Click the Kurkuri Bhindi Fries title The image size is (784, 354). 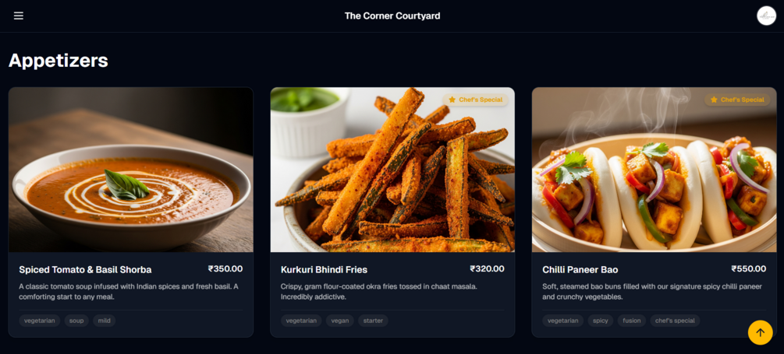[324, 270]
